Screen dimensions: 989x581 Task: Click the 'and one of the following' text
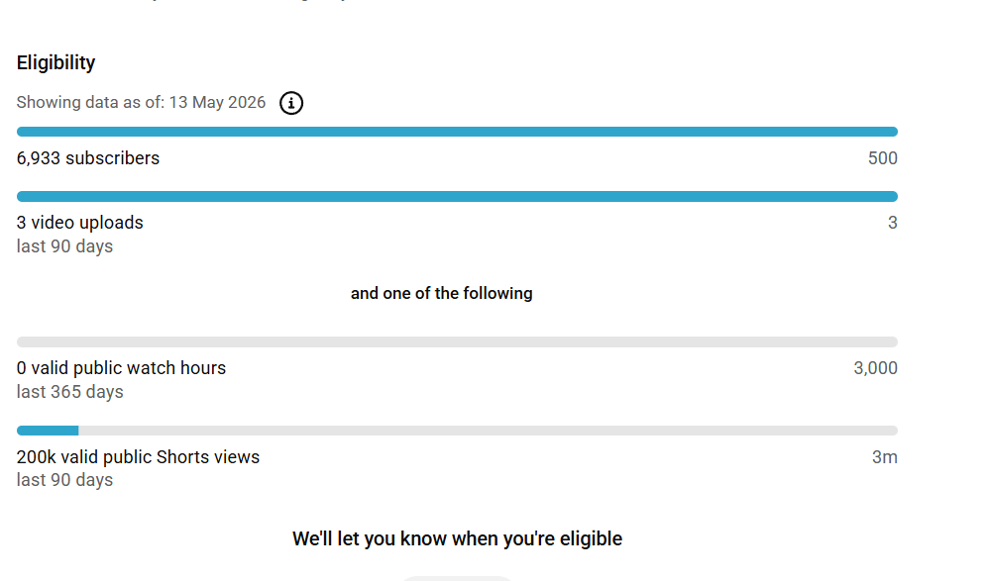click(x=442, y=293)
